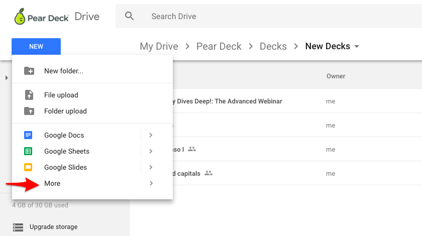Click the Google Sheets icon

pos(28,151)
